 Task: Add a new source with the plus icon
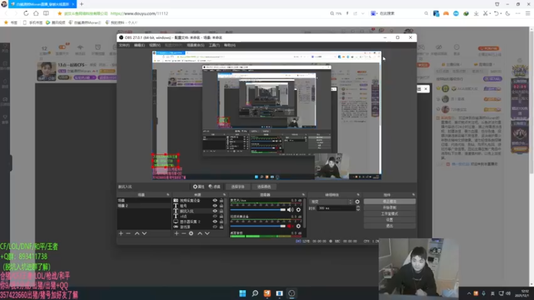tap(176, 233)
